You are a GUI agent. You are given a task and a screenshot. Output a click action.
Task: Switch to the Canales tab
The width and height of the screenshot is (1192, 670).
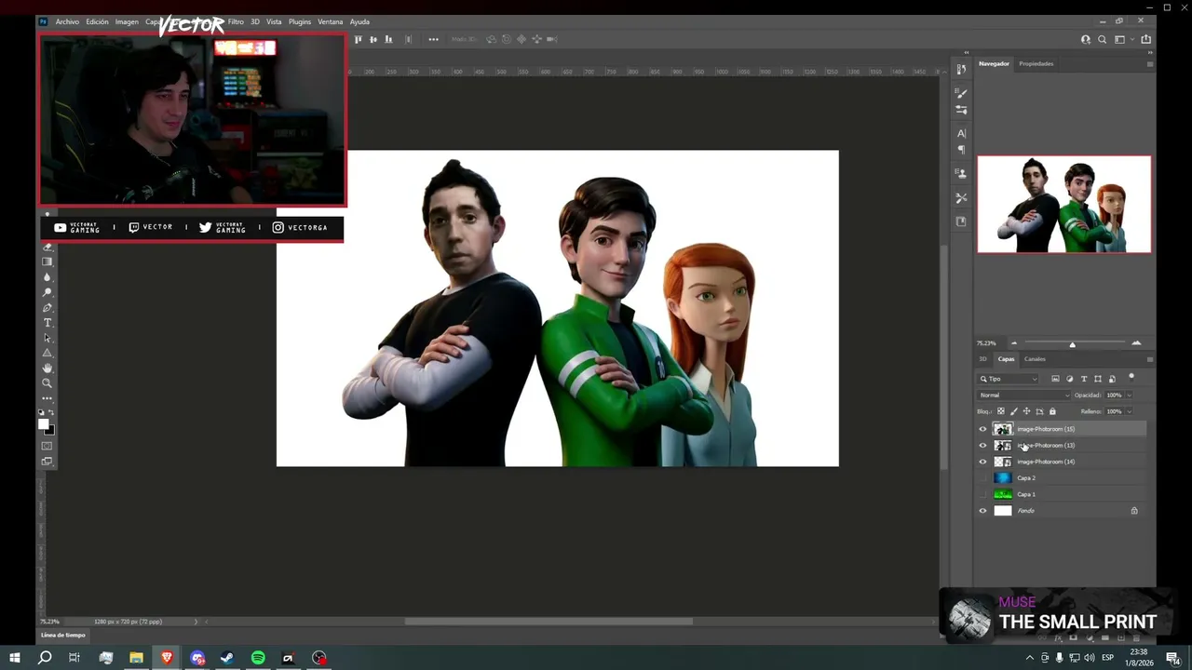[1035, 359]
